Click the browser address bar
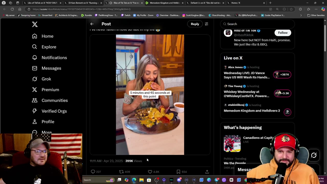Screen dimensions: 327x184 tap(148, 9)
